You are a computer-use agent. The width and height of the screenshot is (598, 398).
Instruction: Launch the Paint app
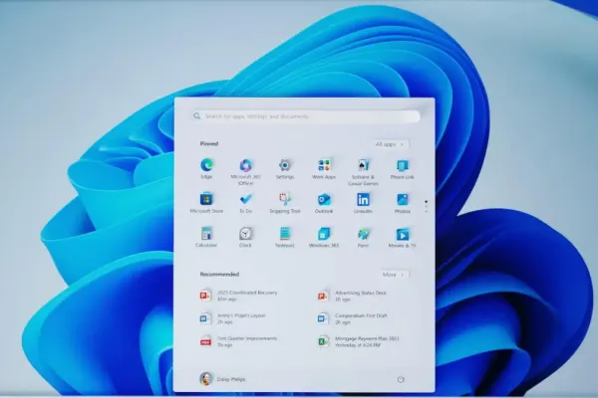coord(363,237)
